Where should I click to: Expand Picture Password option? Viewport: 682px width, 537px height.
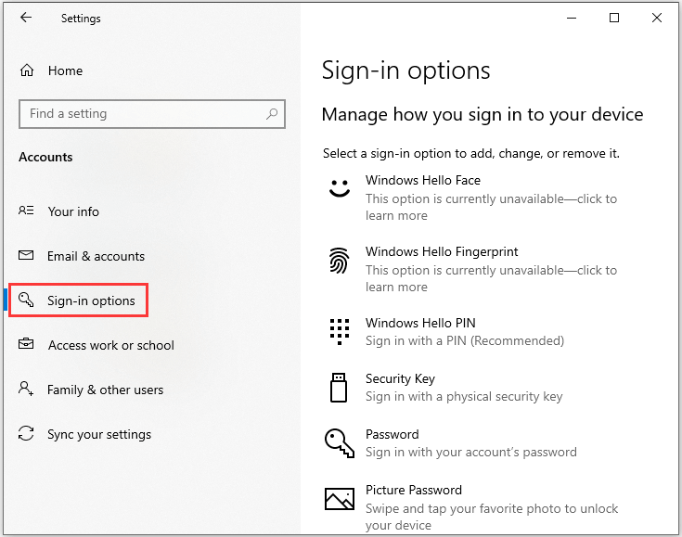474,507
